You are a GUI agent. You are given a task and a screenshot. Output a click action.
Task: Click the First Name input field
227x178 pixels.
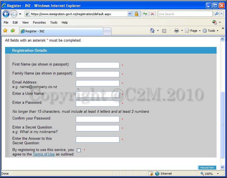point(97,65)
